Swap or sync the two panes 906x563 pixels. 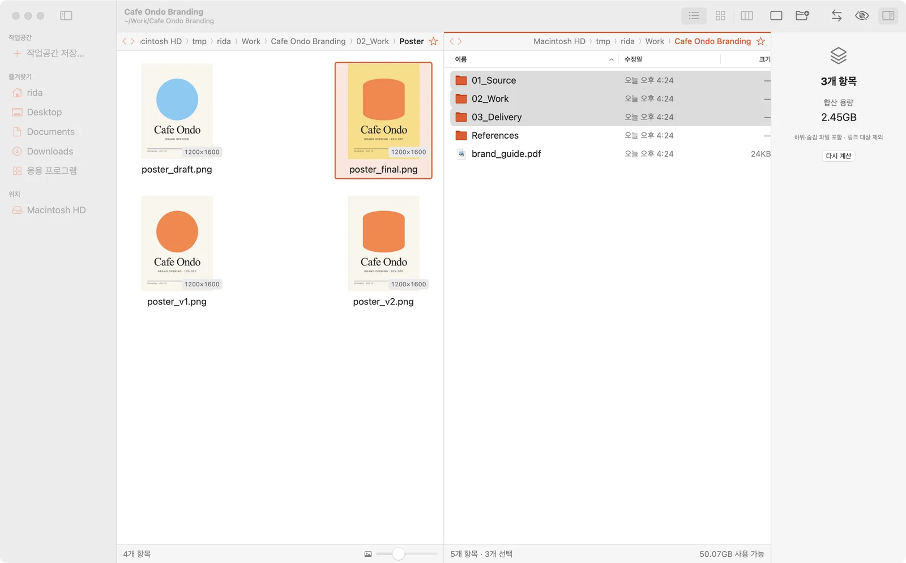click(x=836, y=16)
